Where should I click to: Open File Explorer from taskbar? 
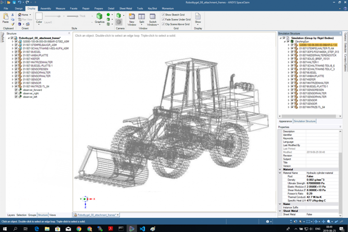point(47,229)
